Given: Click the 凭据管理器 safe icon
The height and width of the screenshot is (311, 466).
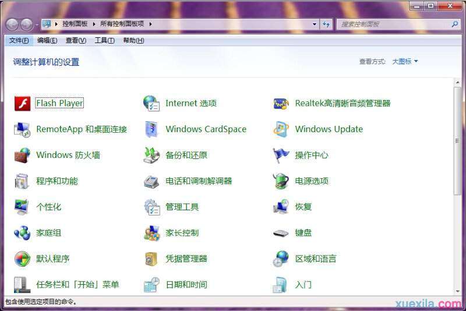Looking at the screenshot, I should (x=151, y=259).
